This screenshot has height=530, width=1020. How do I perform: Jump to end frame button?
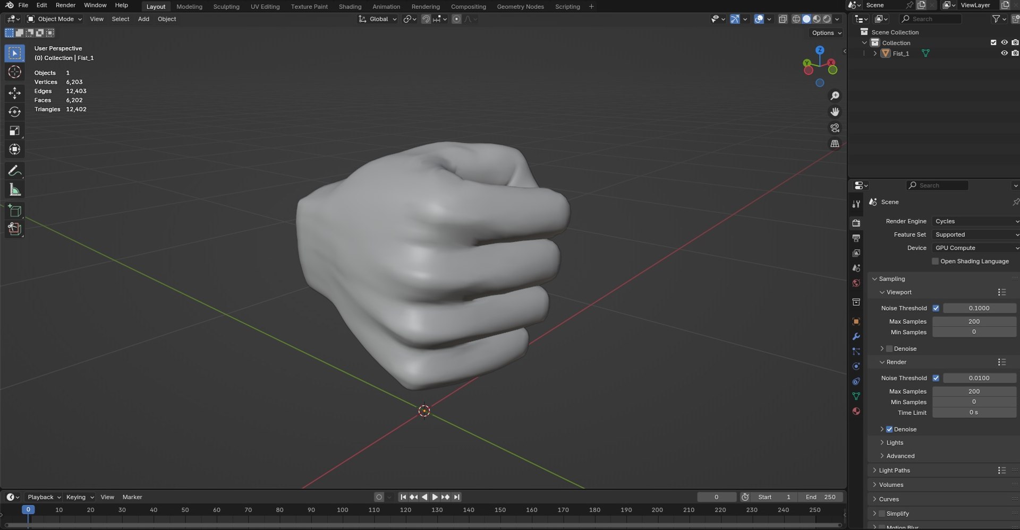456,497
